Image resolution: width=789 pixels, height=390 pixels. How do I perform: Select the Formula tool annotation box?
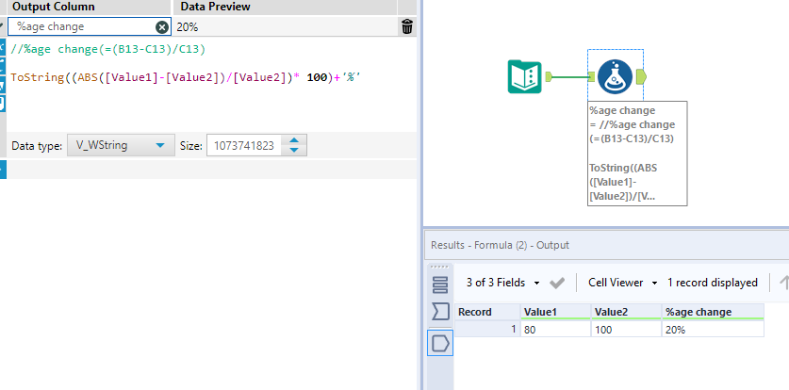637,154
